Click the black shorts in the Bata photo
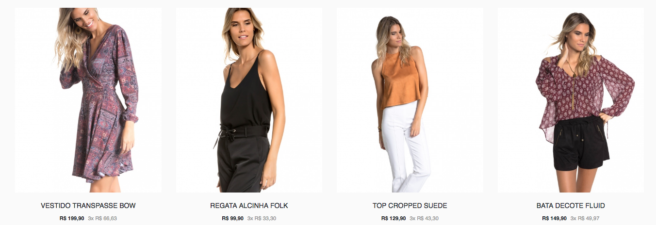This screenshot has height=225, width=656. pos(581,143)
